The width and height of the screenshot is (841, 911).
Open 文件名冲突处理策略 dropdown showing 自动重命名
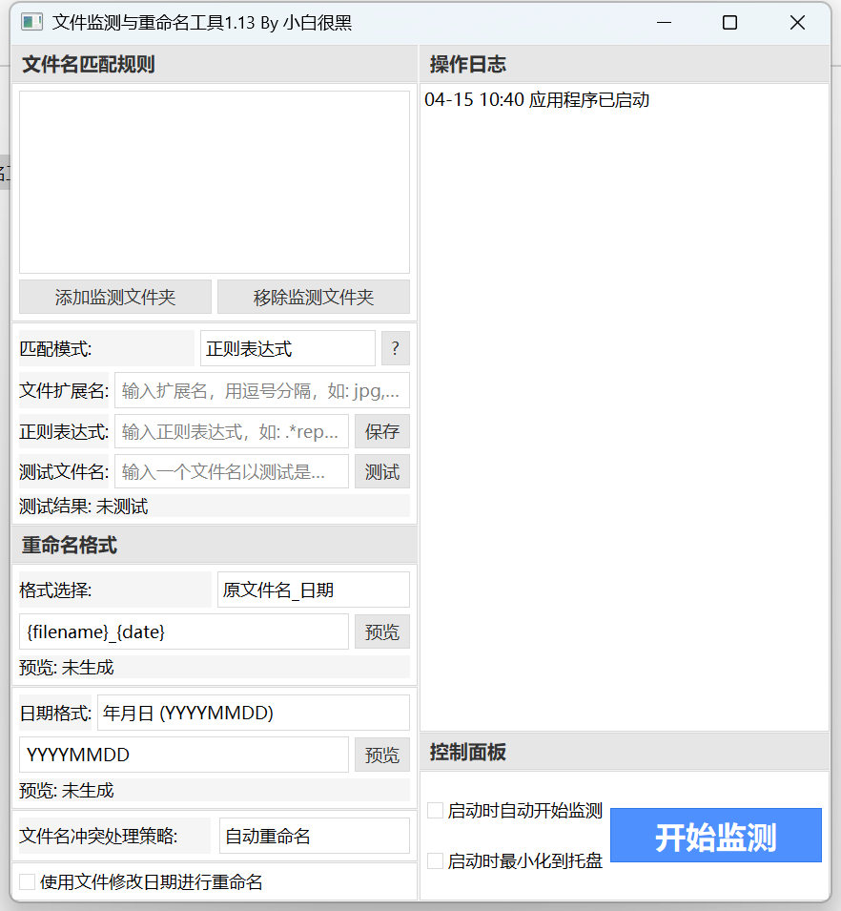pos(315,836)
